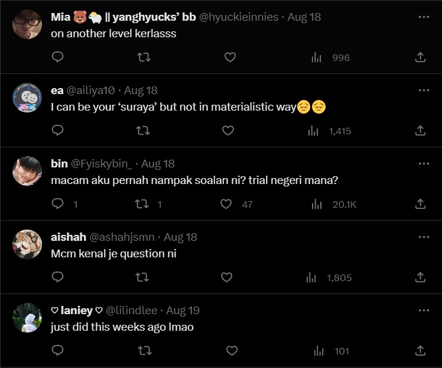The image size is (442, 368).
Task: Retweet ea's 'suraya' tweet
Action: click(142, 131)
